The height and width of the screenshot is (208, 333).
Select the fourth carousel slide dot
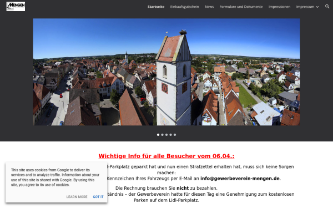[x=170, y=135]
